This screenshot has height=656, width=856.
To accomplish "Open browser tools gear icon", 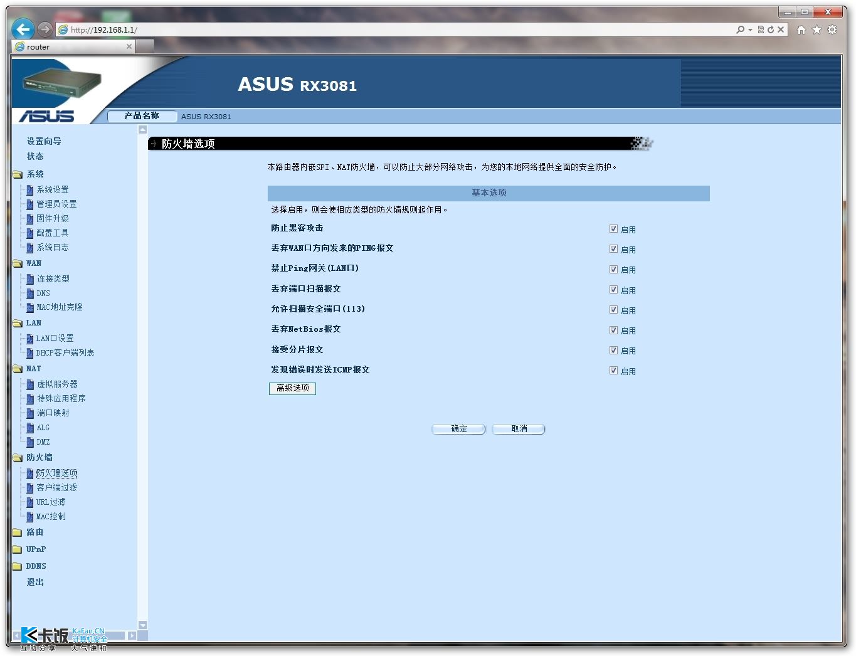I will click(x=832, y=29).
